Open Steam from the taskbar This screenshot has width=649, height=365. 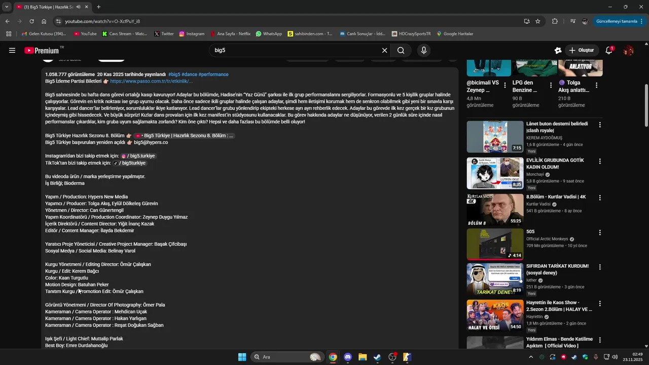click(377, 357)
